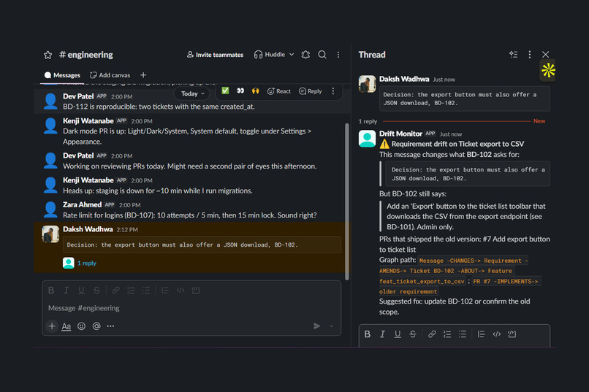This screenshot has width=589, height=392.
Task: Click React on the hovered message
Action: click(x=279, y=91)
